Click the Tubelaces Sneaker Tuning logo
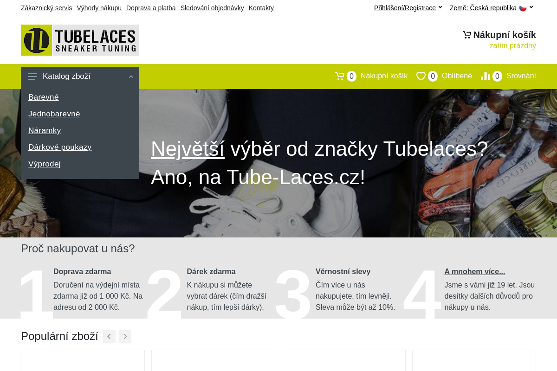 coord(80,40)
